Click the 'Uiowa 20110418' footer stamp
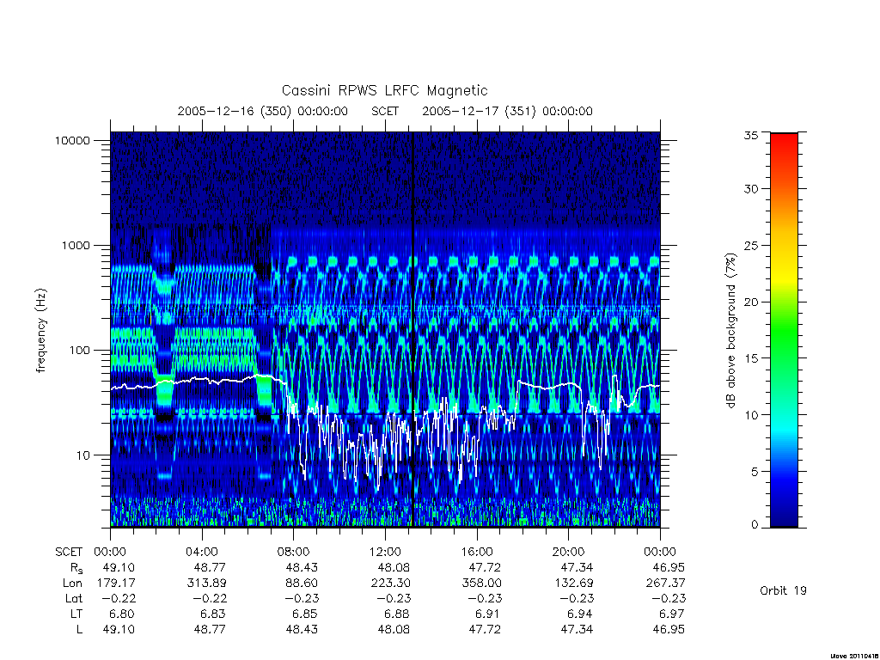This screenshot has height=660, width=880. [855, 656]
